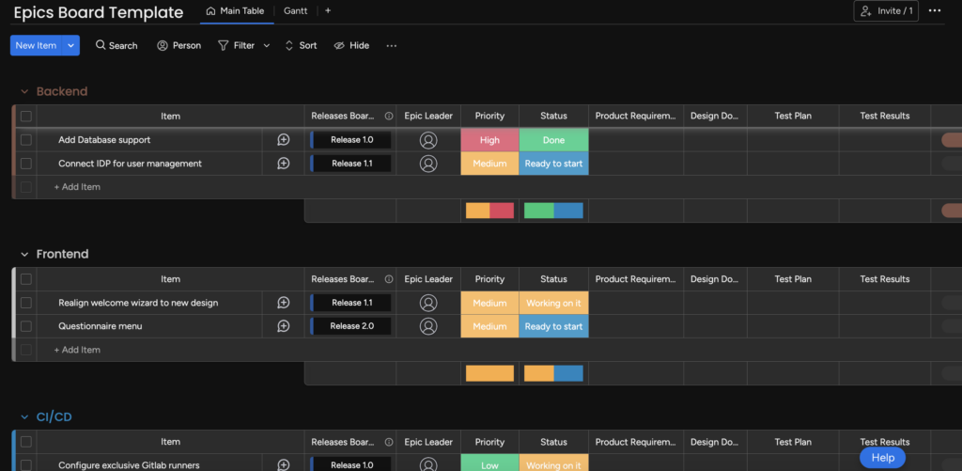Open the toolbar more options ellipsis
The height and width of the screenshot is (471, 962).
[392, 45]
